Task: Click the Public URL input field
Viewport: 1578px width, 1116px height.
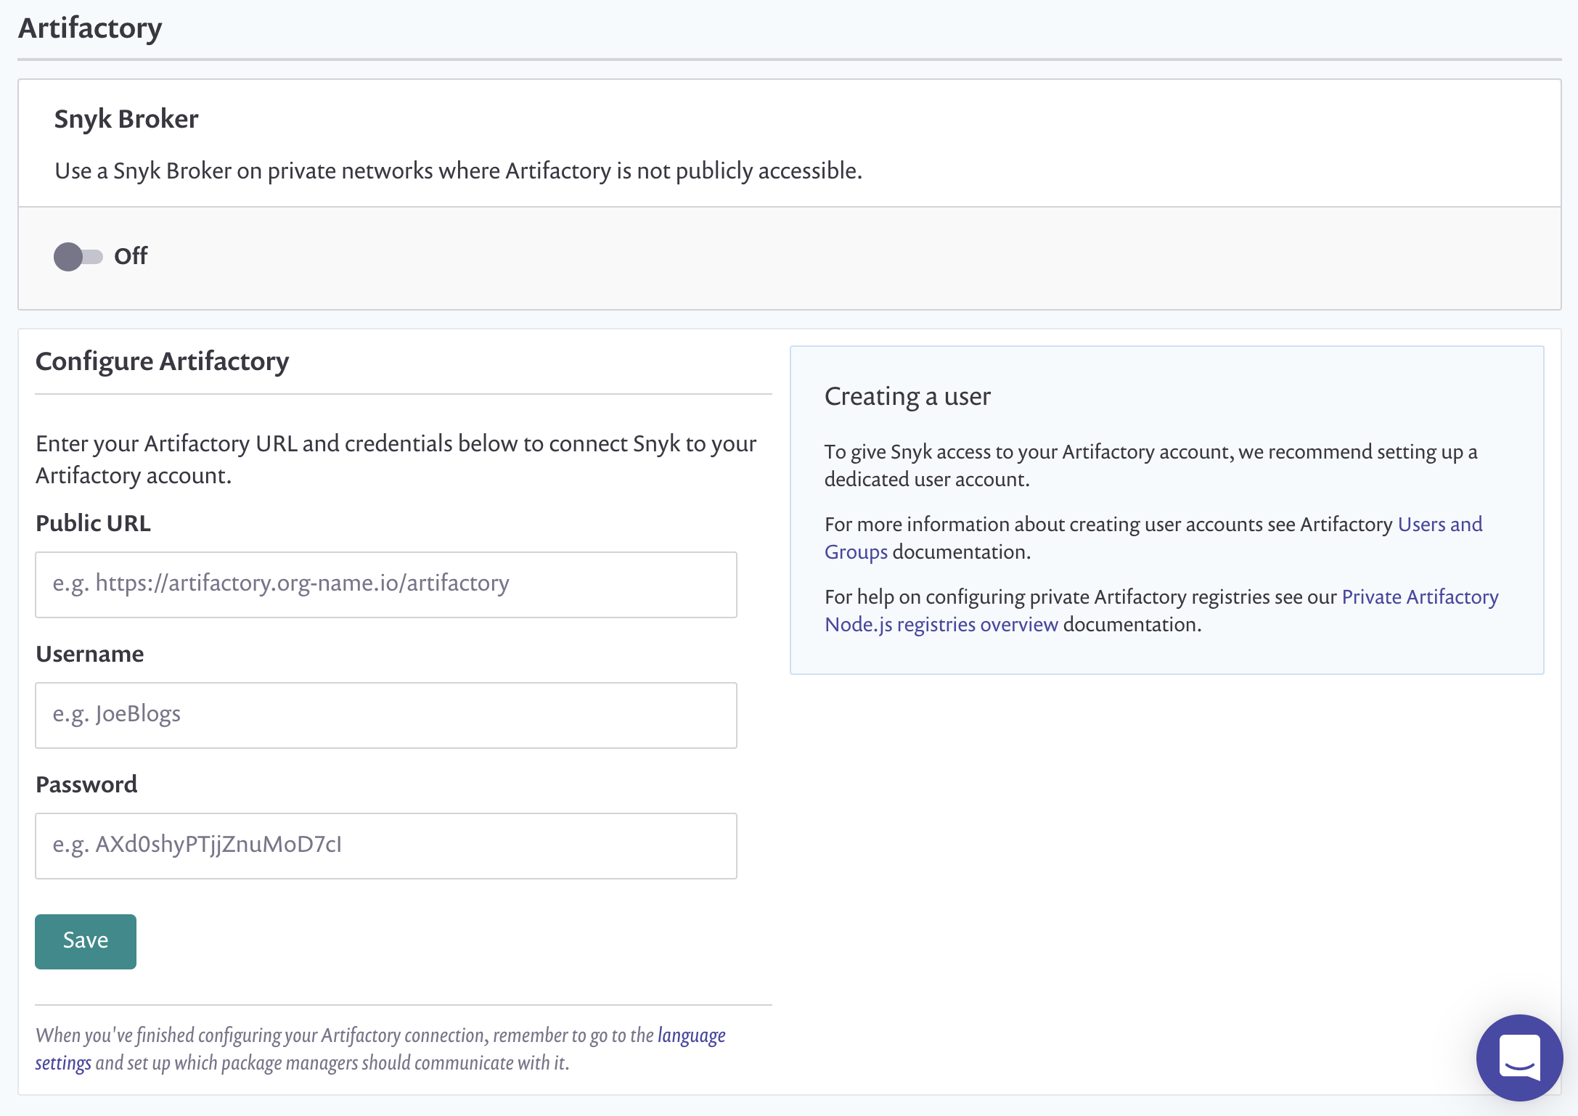Action: (x=385, y=584)
